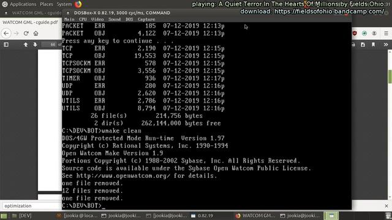Select the WATCOM GML - cguide.pdf tab
The height and width of the screenshot is (220, 392).
[x=30, y=22]
